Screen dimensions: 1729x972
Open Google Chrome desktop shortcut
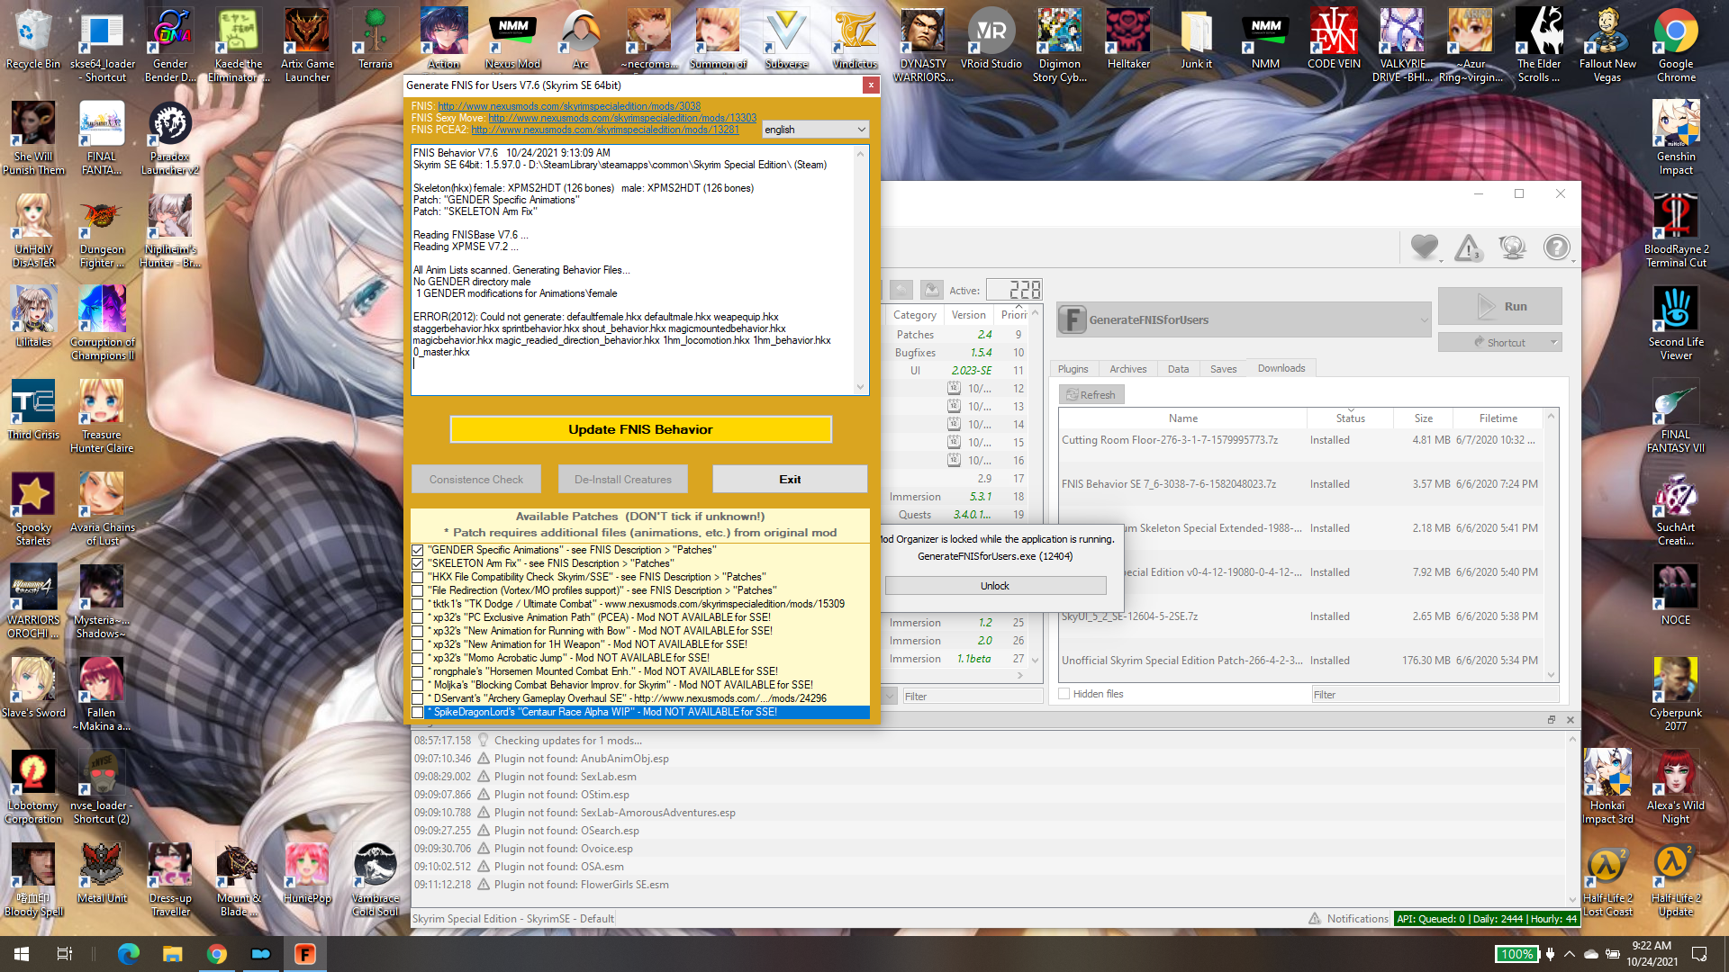(1676, 45)
